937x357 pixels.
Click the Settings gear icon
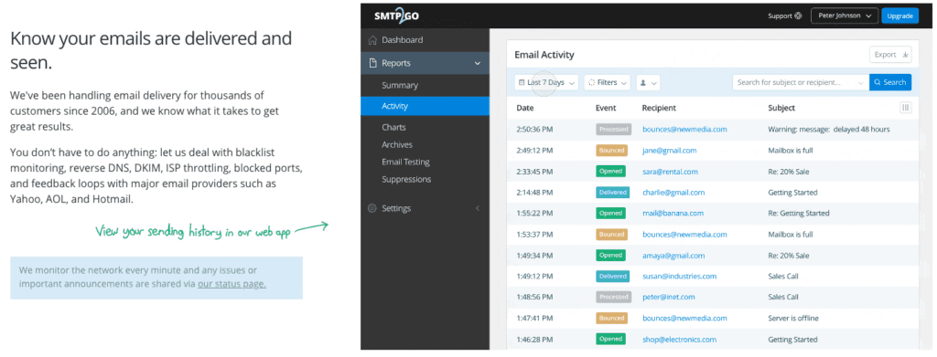point(372,208)
